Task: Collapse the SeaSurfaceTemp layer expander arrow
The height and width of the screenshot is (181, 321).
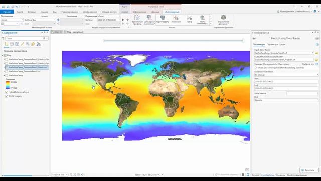Action: coord(4,76)
